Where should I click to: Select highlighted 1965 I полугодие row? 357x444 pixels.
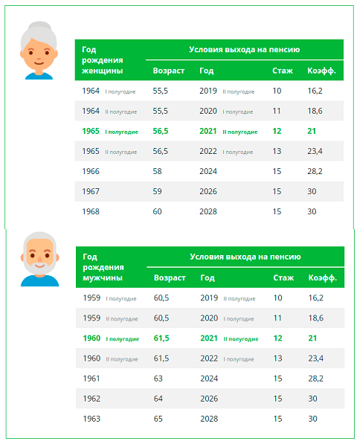pos(209,131)
